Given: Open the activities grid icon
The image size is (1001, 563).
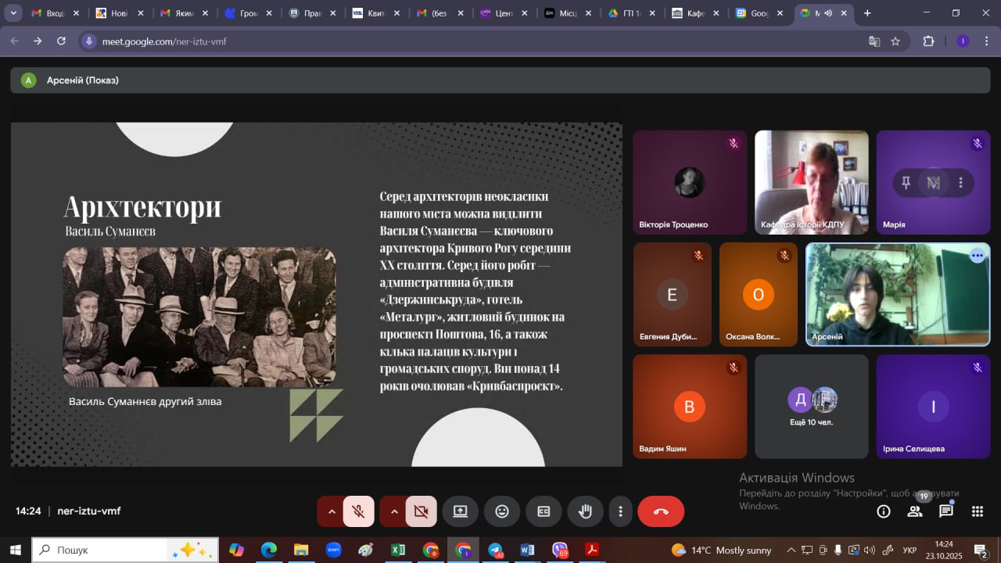Looking at the screenshot, I should (978, 511).
